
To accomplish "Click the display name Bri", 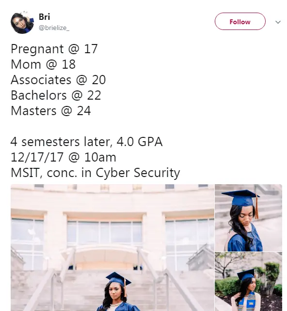I will pyautogui.click(x=44, y=17).
